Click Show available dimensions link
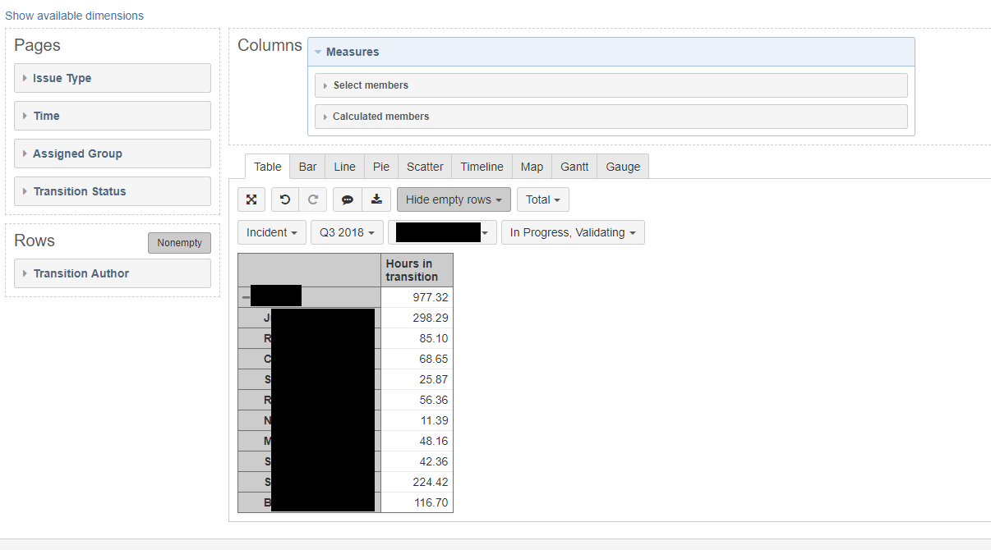Screen dimensions: 991x550 (74, 16)
